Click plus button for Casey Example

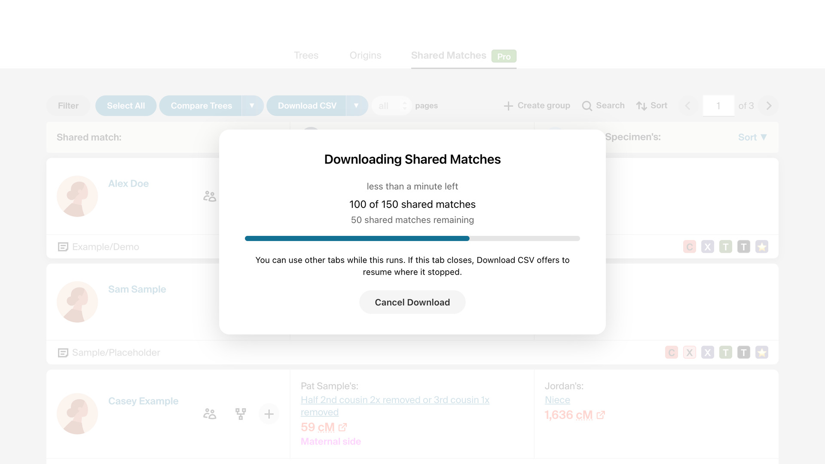click(x=269, y=414)
